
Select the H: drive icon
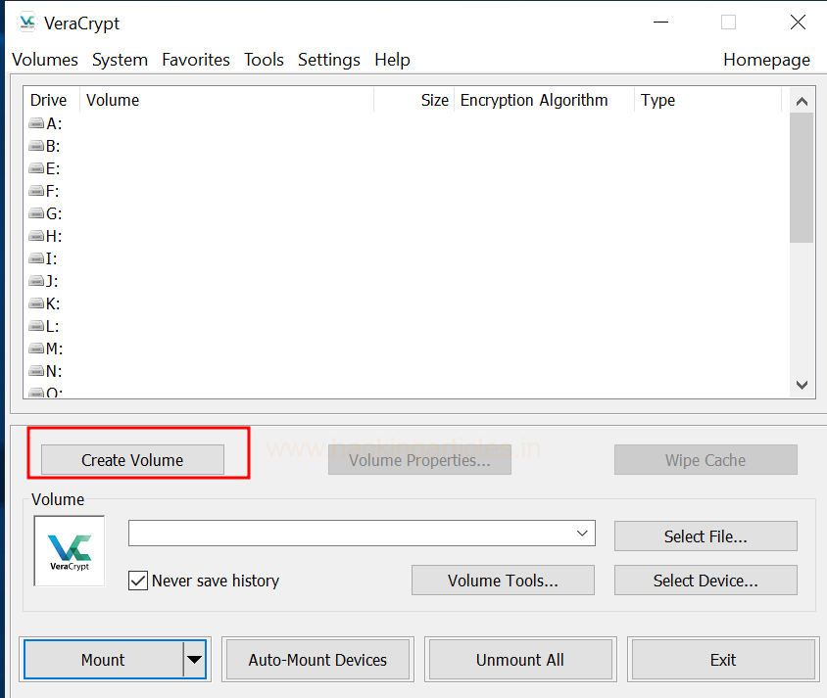(x=36, y=236)
